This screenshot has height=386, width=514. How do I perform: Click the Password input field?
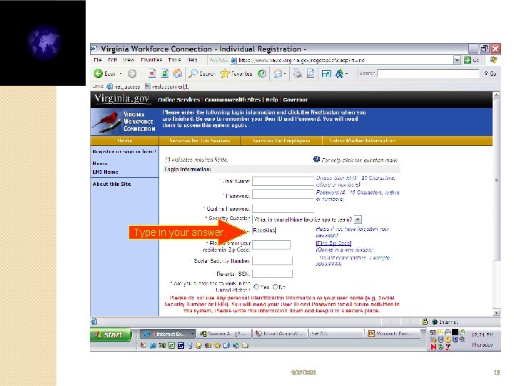(283, 194)
